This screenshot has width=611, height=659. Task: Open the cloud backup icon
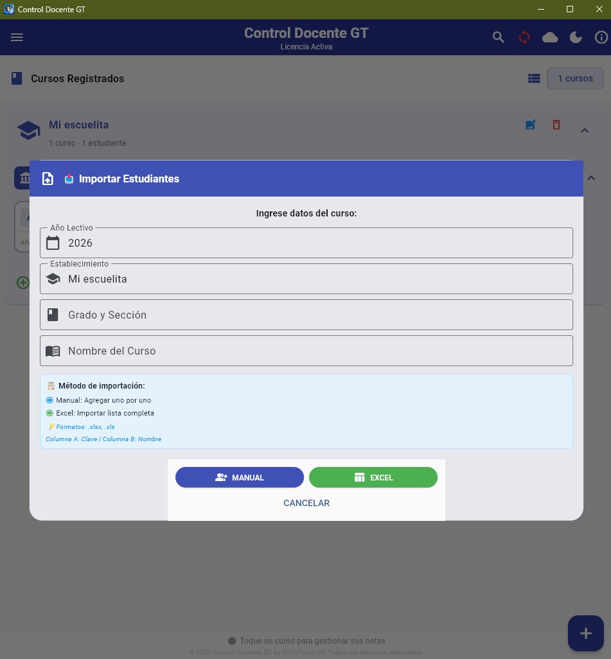550,37
